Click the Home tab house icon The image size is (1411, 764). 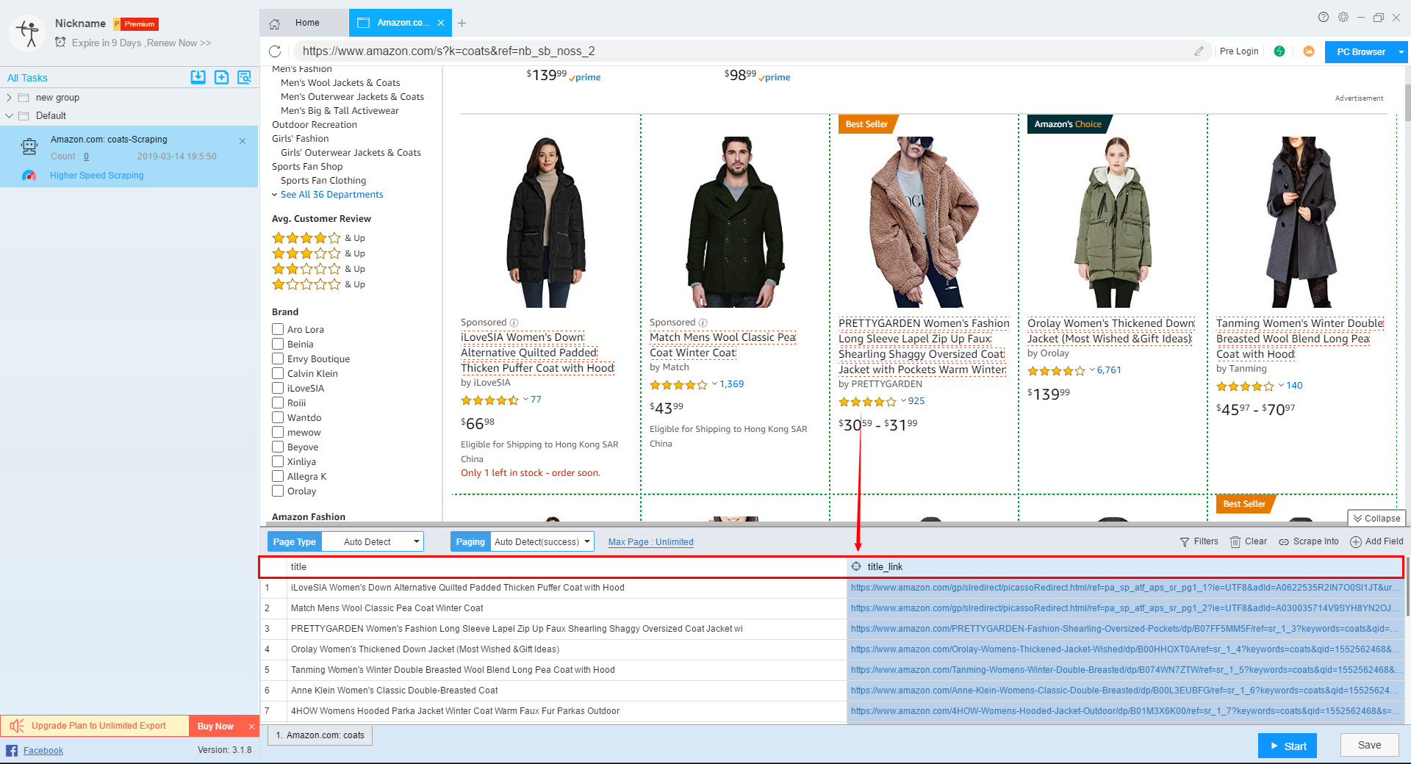point(274,24)
